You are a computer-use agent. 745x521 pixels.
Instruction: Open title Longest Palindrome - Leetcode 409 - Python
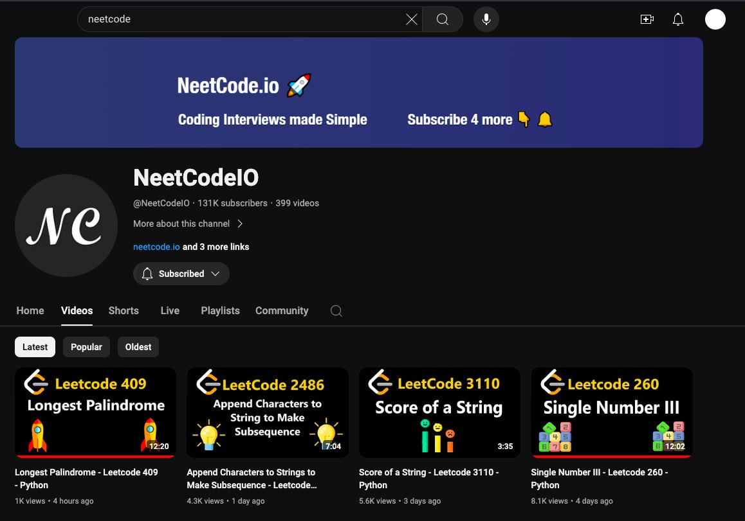(86, 479)
